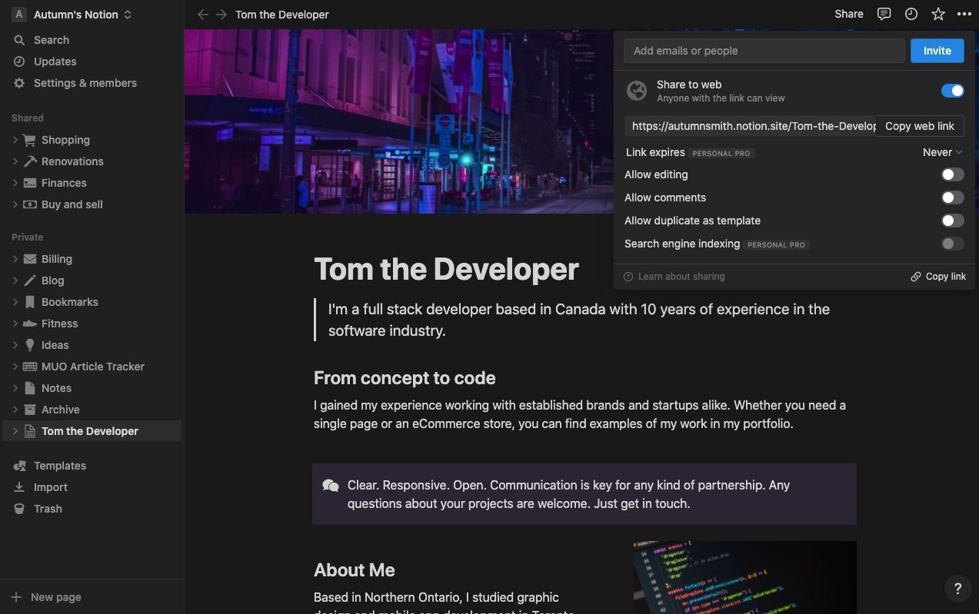Open page history clock icon
Screen dimensions: 979x614
911,14
